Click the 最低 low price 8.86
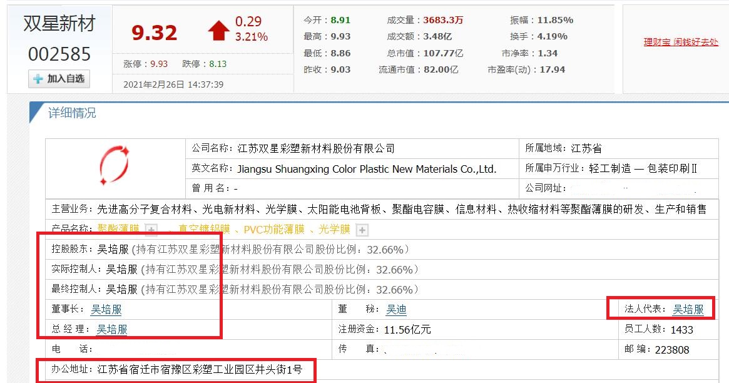 click(340, 53)
